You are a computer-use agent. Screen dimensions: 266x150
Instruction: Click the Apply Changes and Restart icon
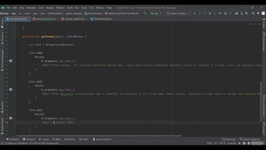coord(199,13)
